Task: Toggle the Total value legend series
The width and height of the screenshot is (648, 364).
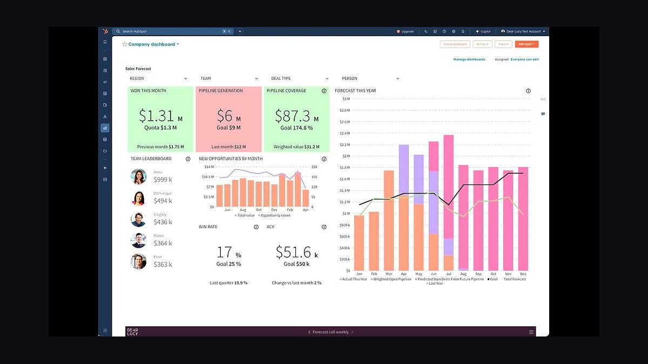Action: click(245, 215)
